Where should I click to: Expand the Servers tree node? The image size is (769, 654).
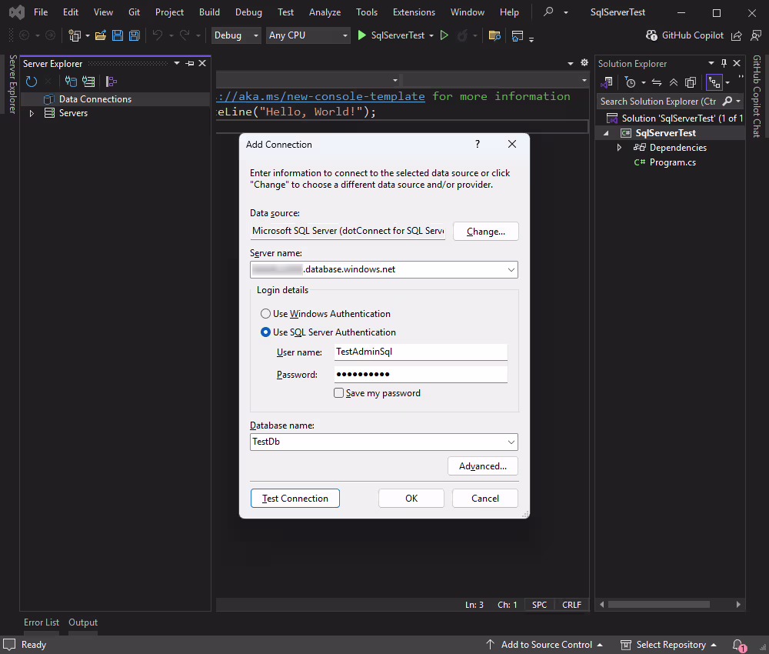(32, 112)
